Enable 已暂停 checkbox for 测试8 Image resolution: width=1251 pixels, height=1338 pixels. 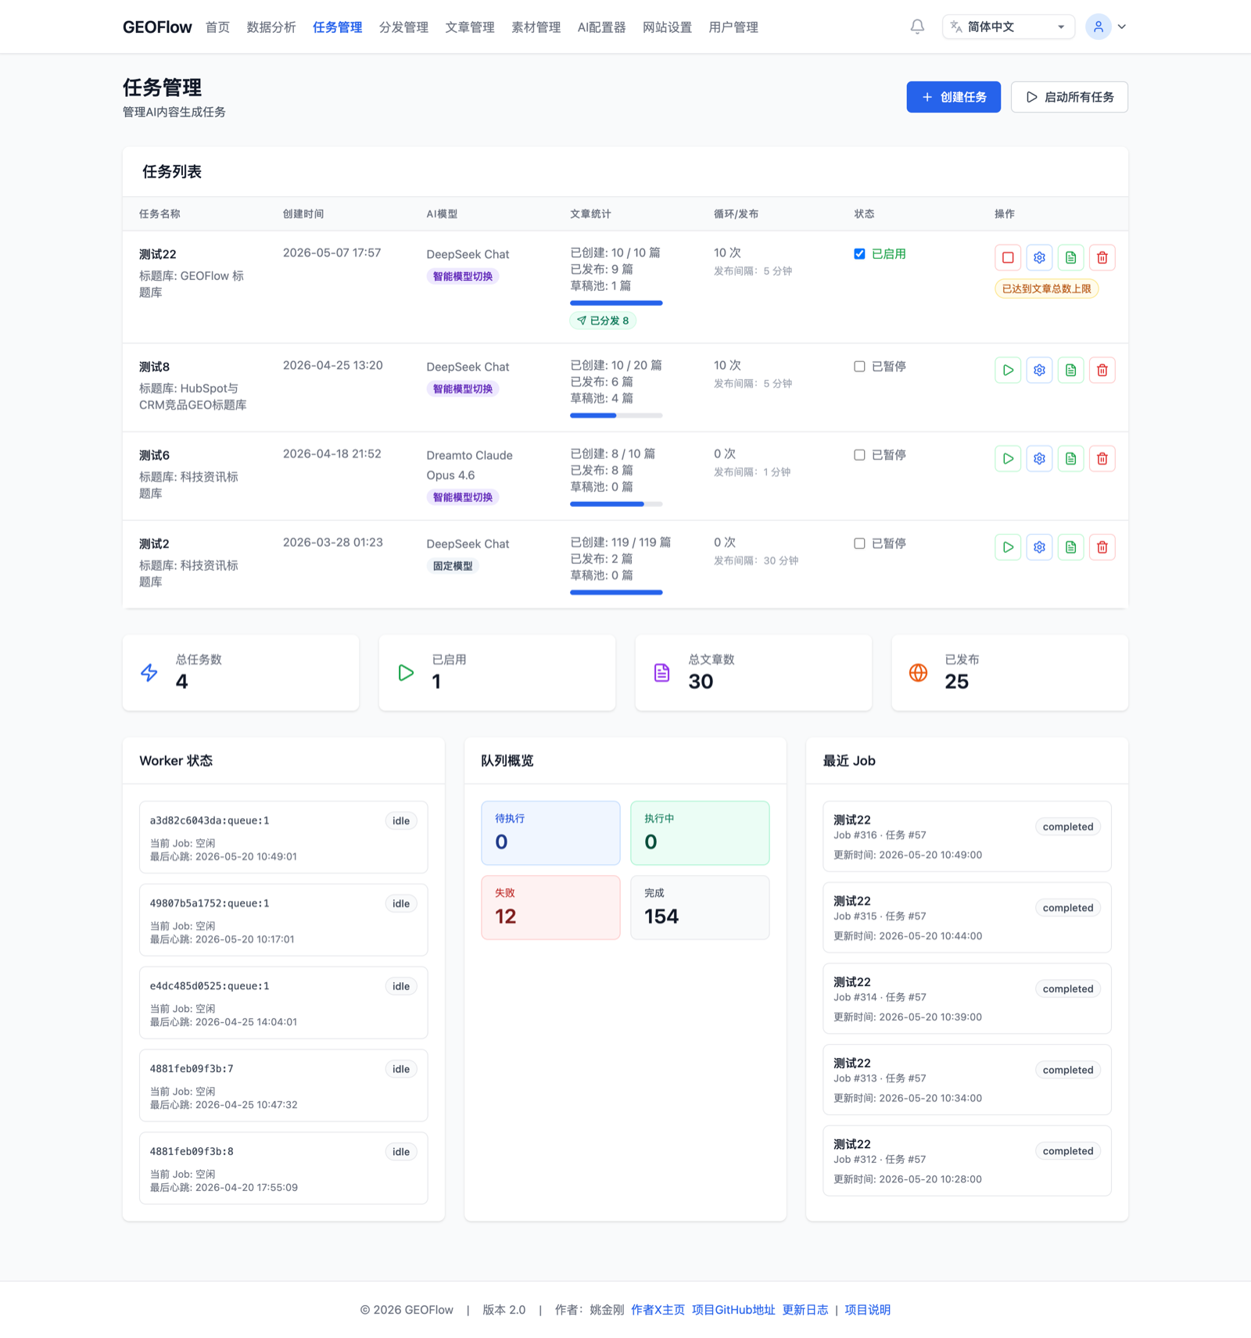(x=859, y=366)
